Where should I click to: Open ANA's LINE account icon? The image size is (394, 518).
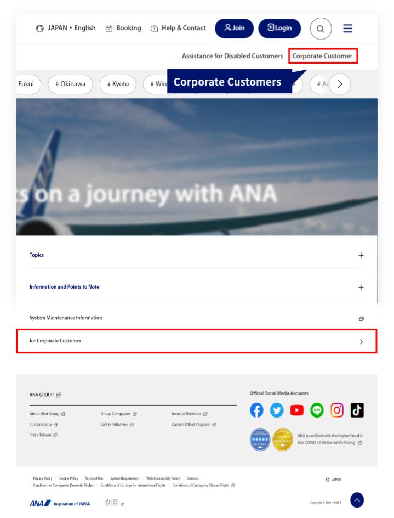pos(317,410)
